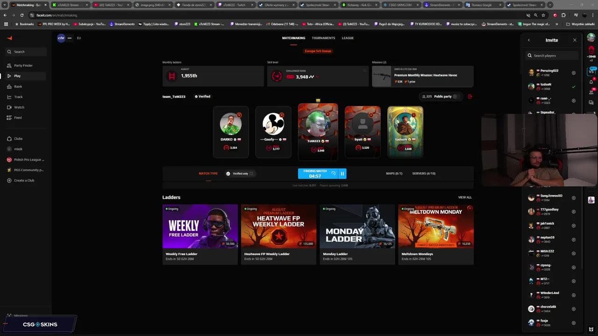598x336 pixels.
Task: Reload the page in the browser
Action: click(21, 15)
